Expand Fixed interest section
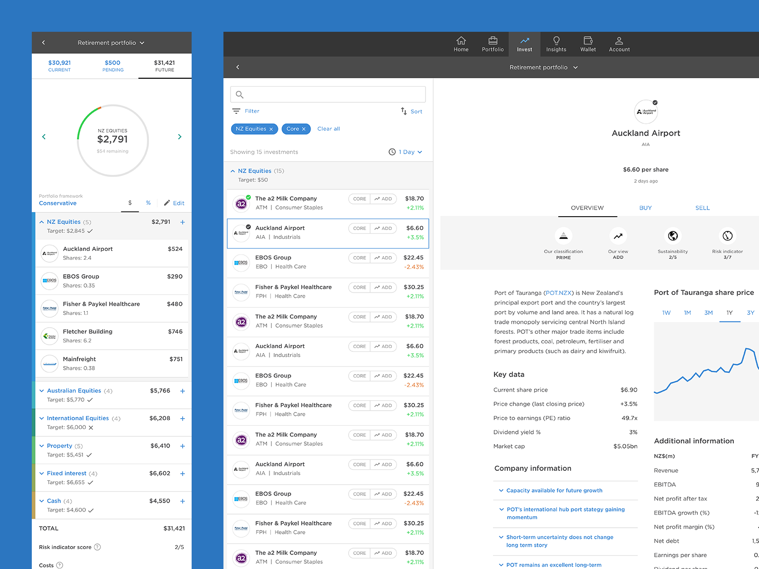 42,474
